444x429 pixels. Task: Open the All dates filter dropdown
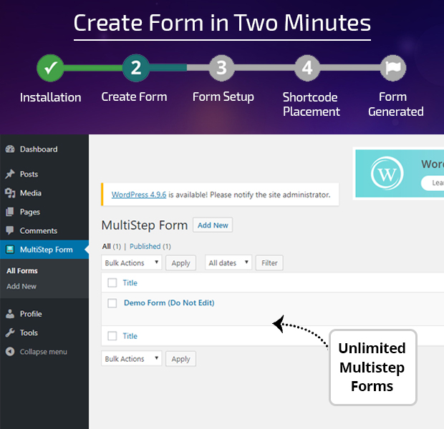[228, 263]
